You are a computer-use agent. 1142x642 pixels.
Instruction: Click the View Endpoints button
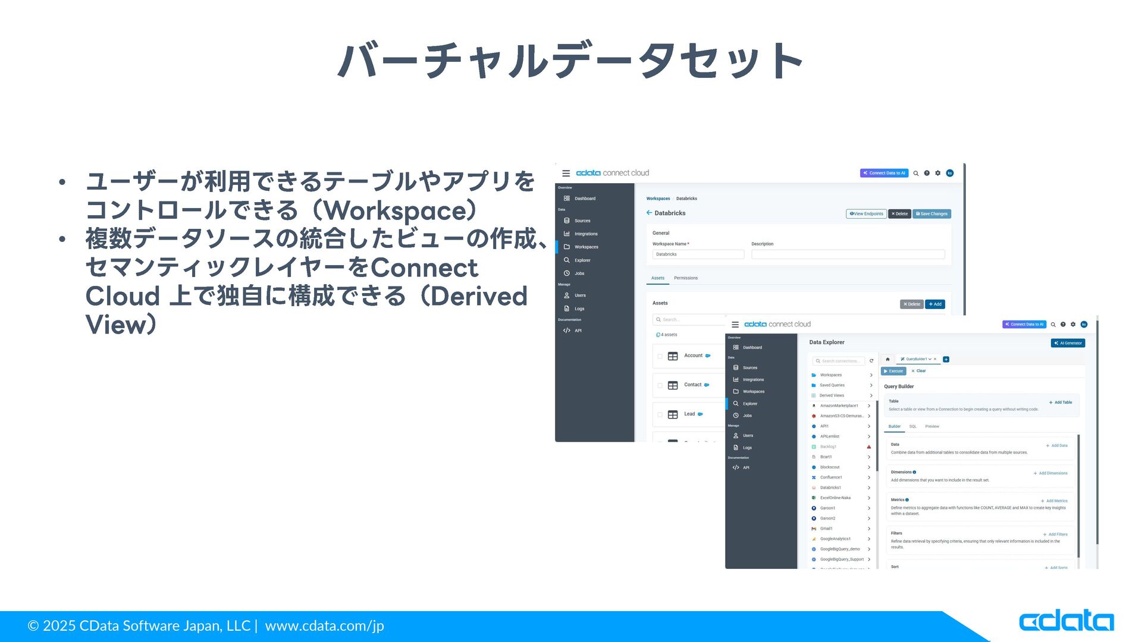point(866,213)
